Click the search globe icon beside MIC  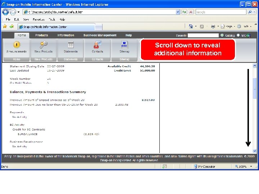[249, 36]
